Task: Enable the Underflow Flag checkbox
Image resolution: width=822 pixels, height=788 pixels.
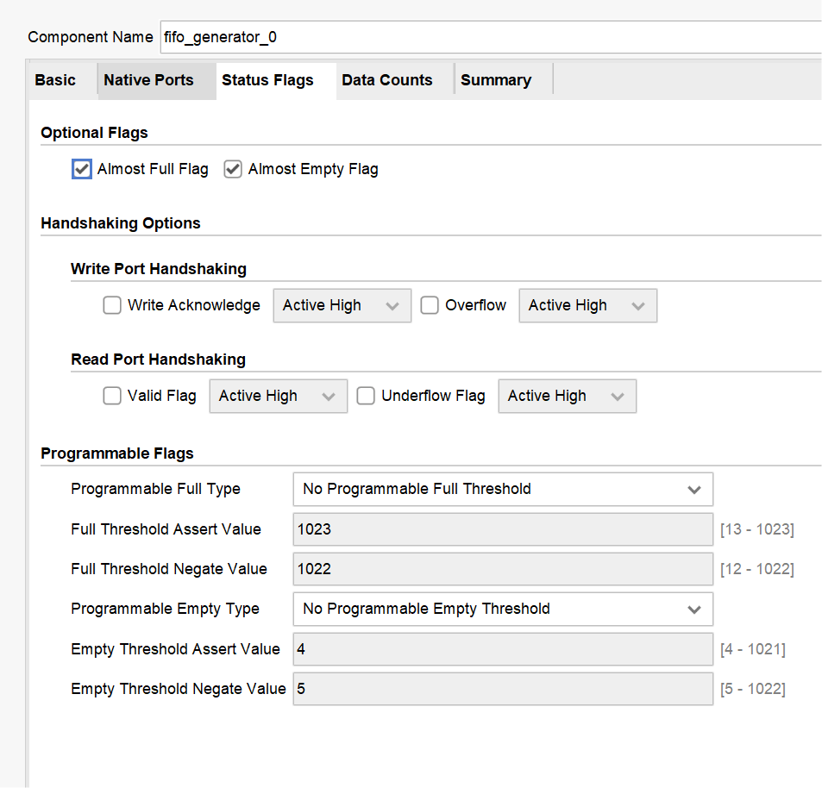Action: [x=366, y=396]
